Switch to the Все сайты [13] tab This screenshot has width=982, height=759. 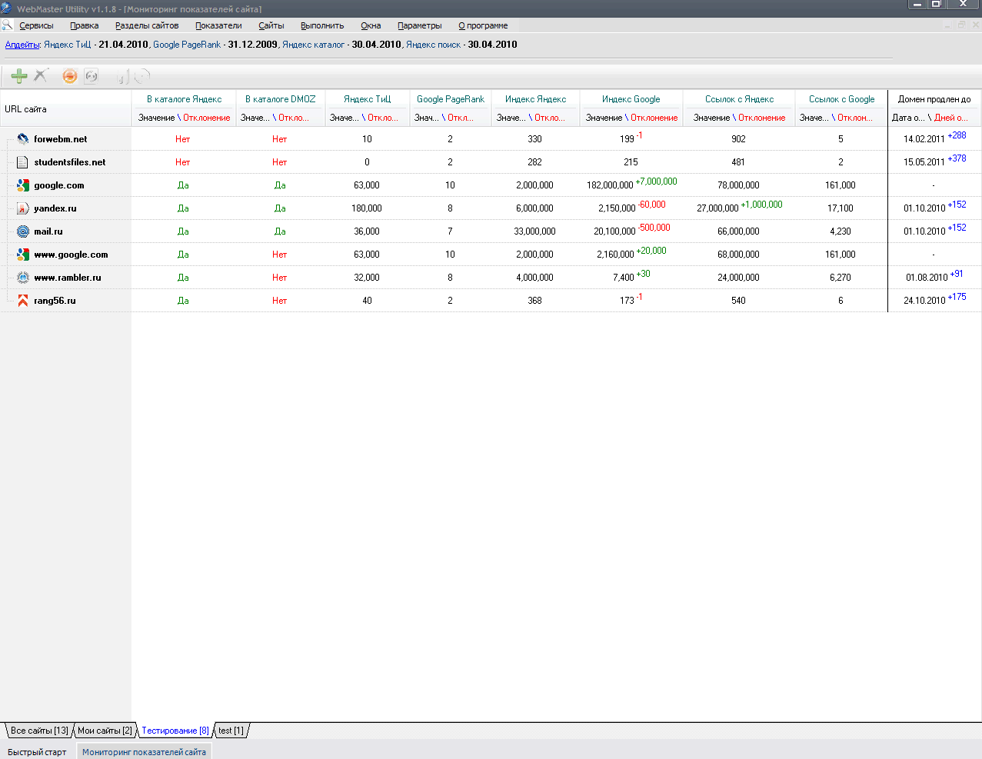point(39,731)
